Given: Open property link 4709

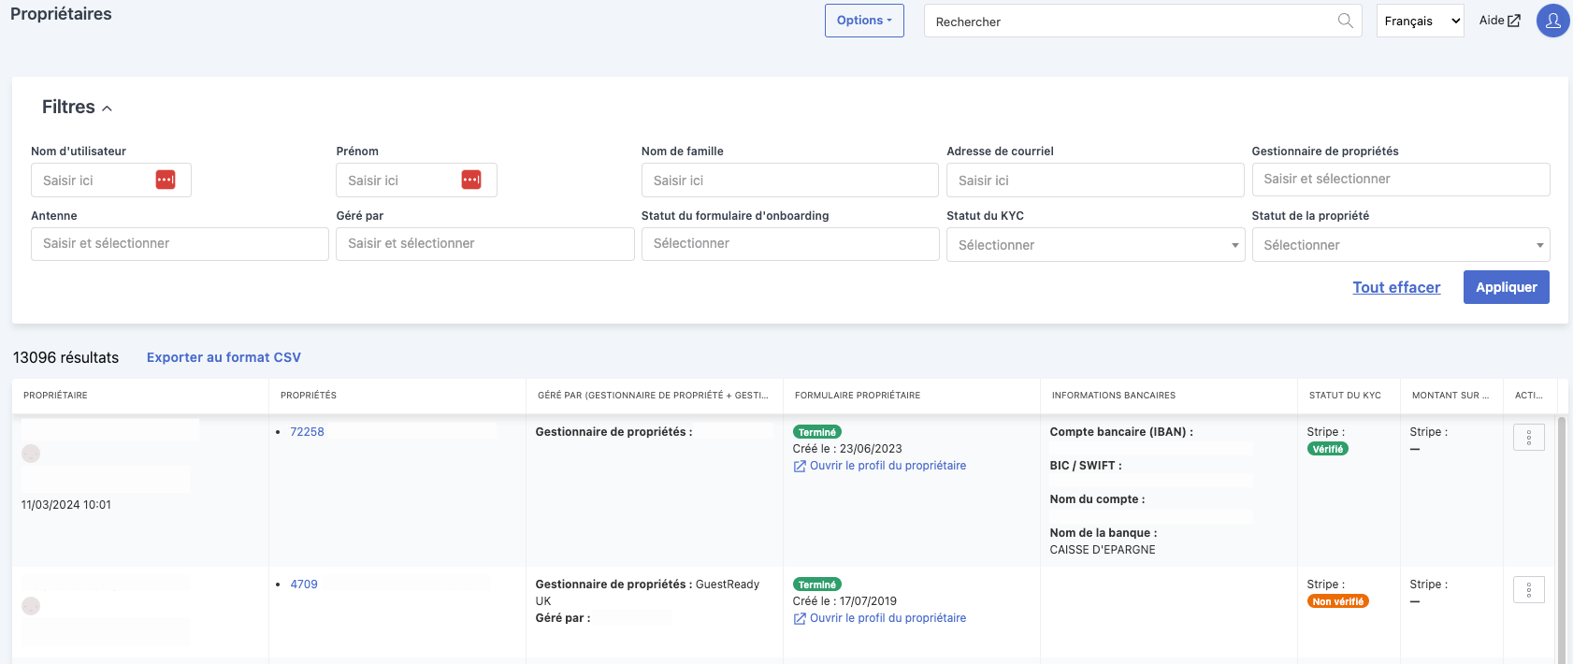Looking at the screenshot, I should [304, 585].
